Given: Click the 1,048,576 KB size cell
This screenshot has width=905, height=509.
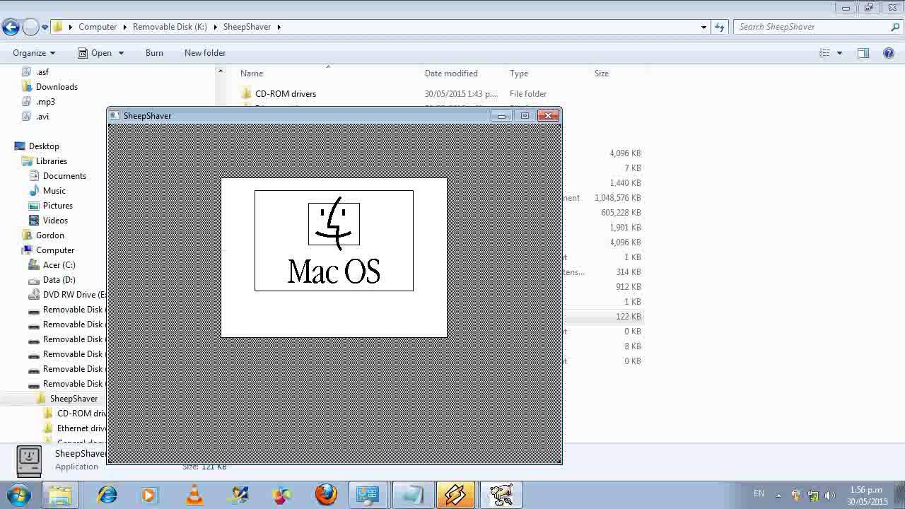Looking at the screenshot, I should tap(618, 198).
